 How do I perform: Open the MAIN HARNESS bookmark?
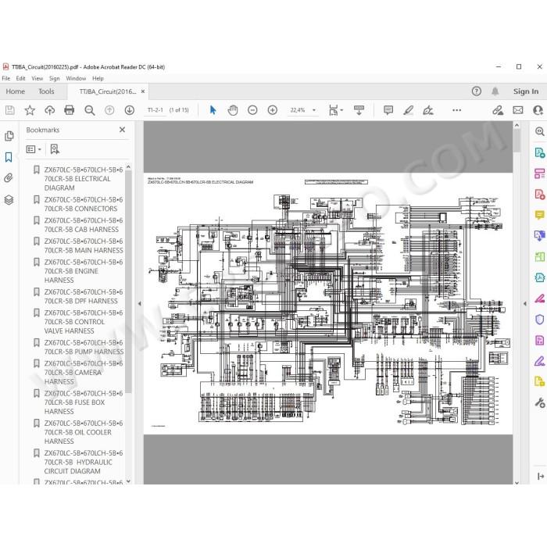(x=84, y=246)
